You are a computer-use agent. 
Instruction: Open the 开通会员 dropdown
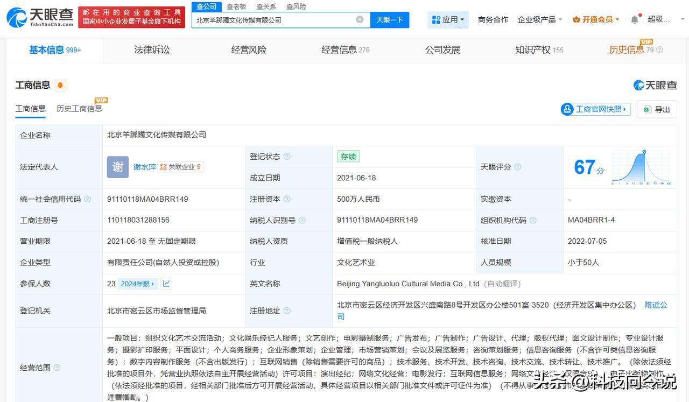[596, 19]
